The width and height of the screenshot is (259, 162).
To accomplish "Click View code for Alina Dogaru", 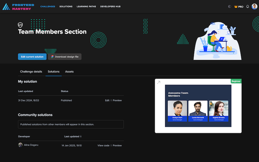I will point(104,145).
